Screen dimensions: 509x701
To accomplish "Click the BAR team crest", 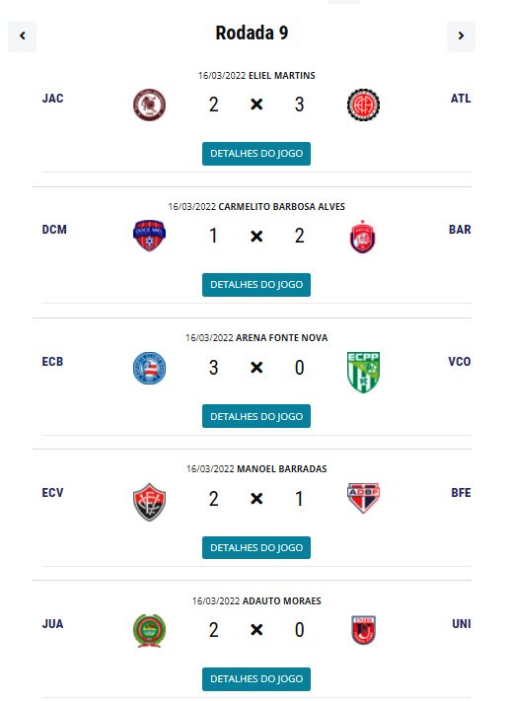I will pyautogui.click(x=363, y=237).
